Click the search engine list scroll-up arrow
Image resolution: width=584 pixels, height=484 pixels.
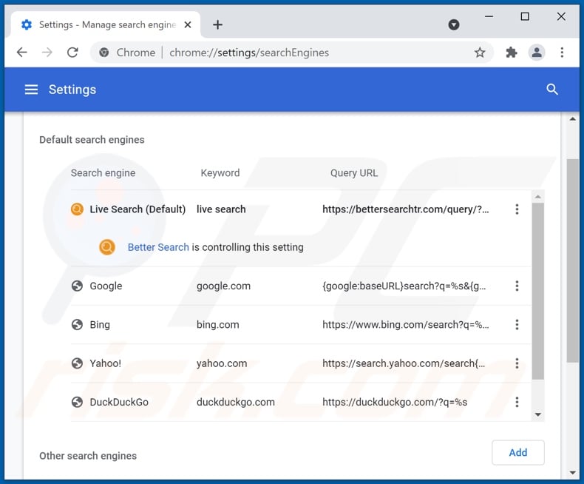coord(538,197)
